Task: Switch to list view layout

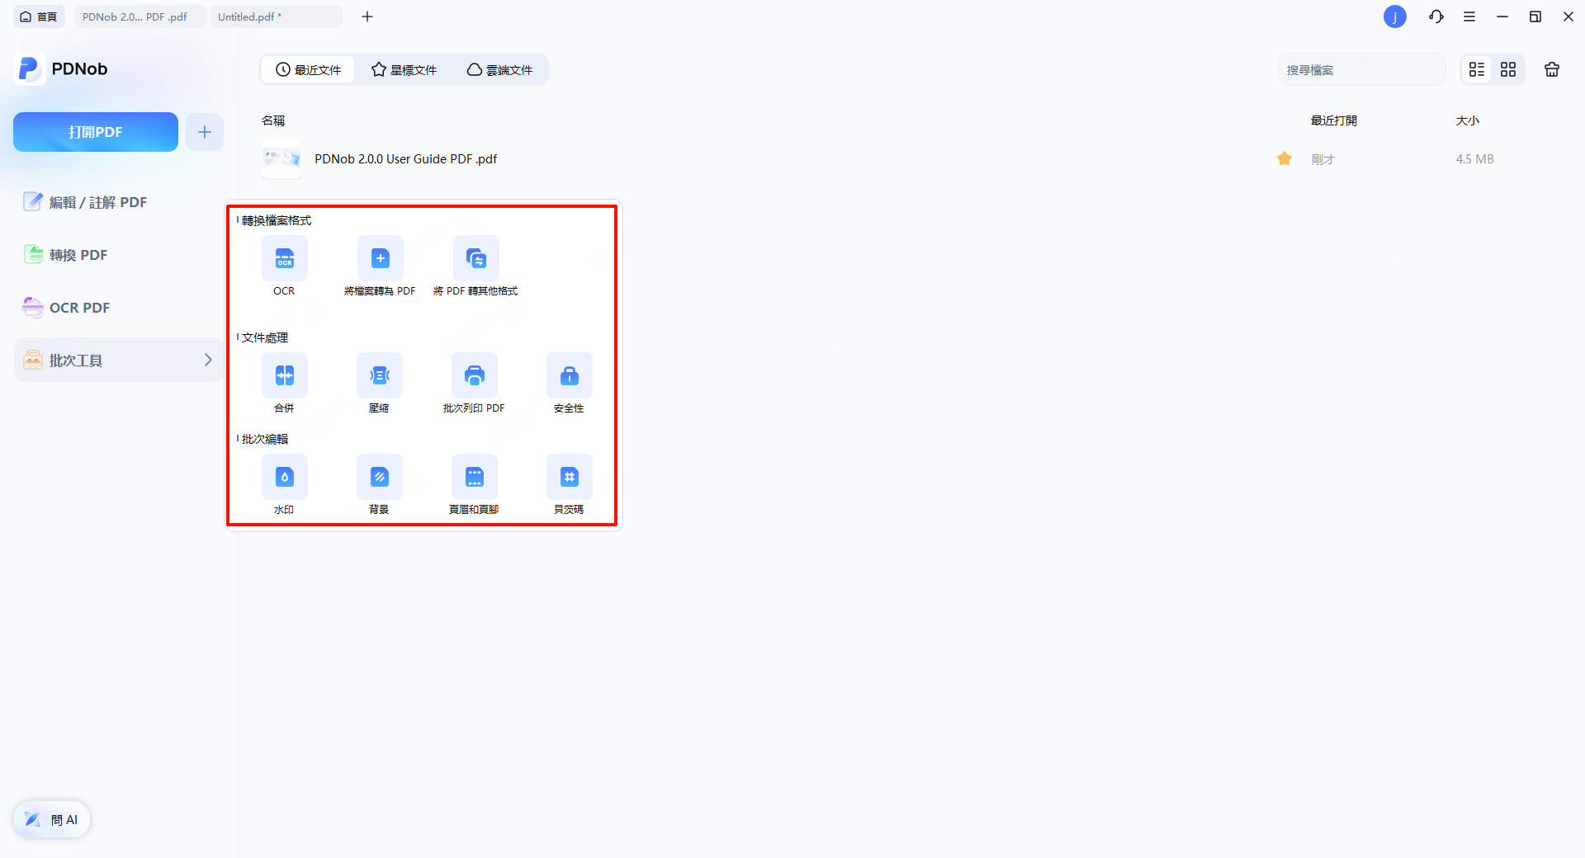Action: pyautogui.click(x=1477, y=70)
